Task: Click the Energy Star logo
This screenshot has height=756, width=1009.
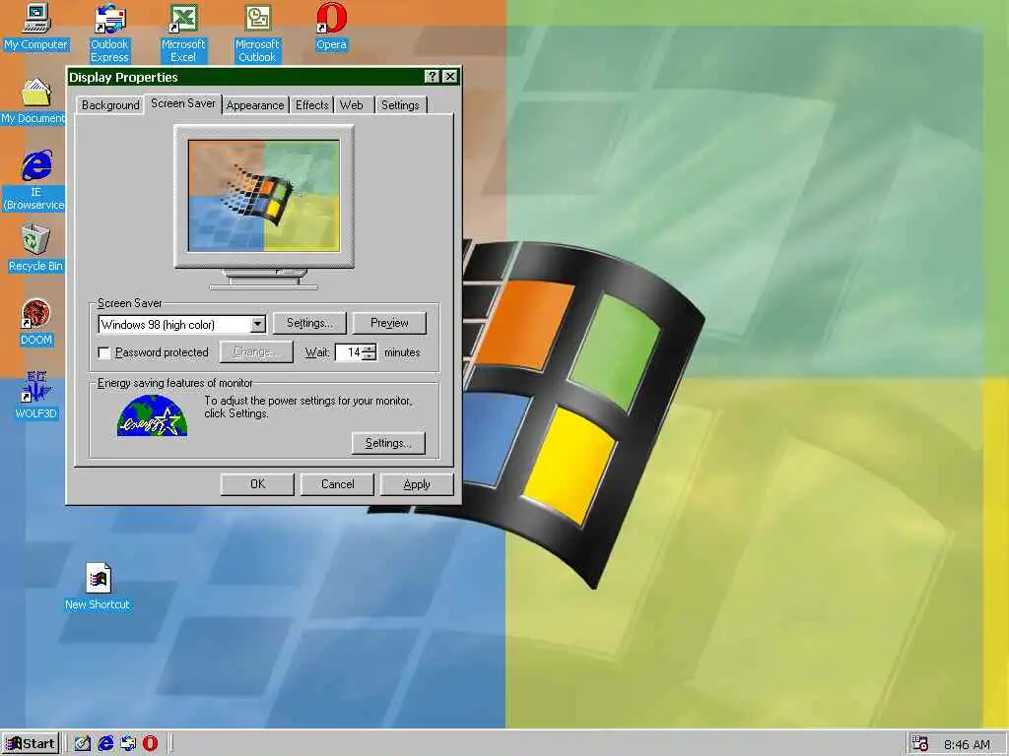Action: coord(152,416)
